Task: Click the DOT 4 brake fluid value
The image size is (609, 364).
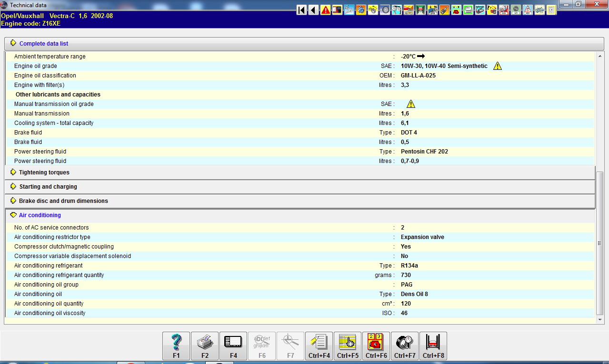Action: (x=409, y=133)
